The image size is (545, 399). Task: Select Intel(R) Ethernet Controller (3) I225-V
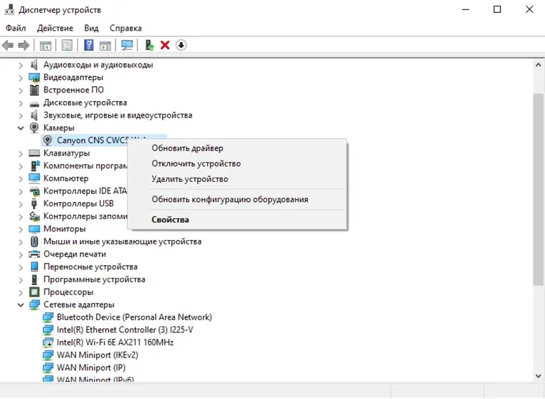pos(125,330)
